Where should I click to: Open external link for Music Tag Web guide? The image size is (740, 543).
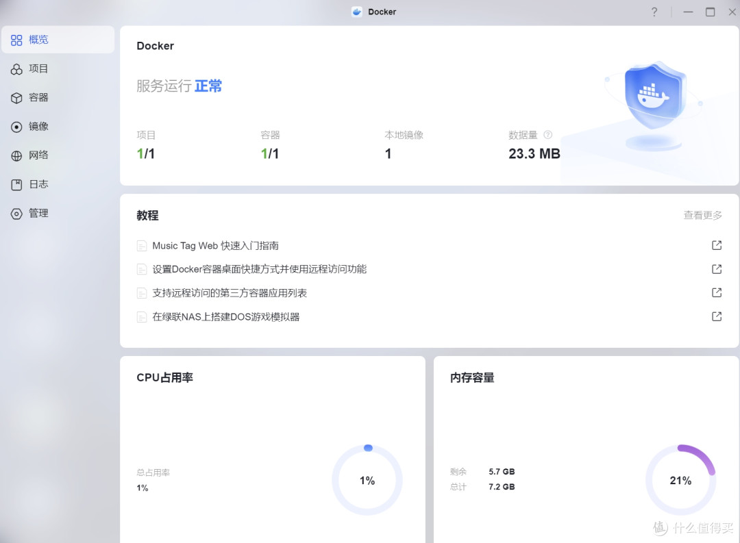pos(717,245)
